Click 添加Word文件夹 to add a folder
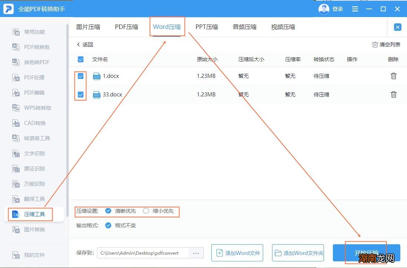Viewport: 407px width, 268px height. coord(298,253)
